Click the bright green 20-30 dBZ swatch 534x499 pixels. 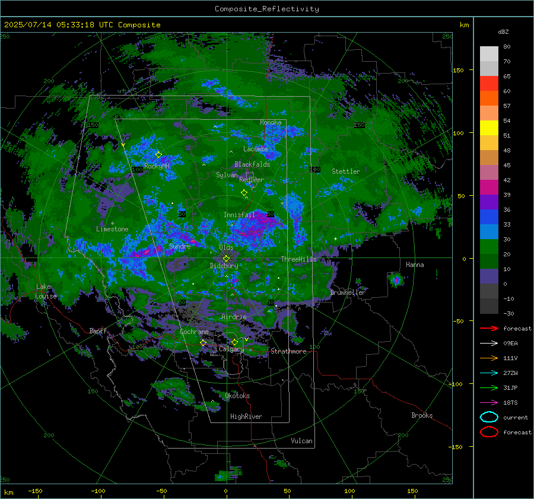(489, 247)
